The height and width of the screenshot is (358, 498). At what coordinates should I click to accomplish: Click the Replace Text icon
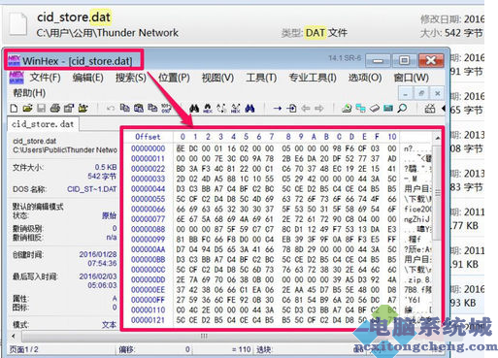pyautogui.click(x=221, y=109)
